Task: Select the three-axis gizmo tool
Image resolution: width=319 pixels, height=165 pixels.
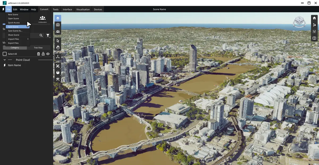Action: point(58,57)
